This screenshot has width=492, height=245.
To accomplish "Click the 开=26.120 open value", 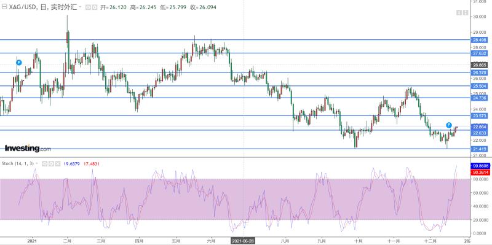I will coord(114,7).
